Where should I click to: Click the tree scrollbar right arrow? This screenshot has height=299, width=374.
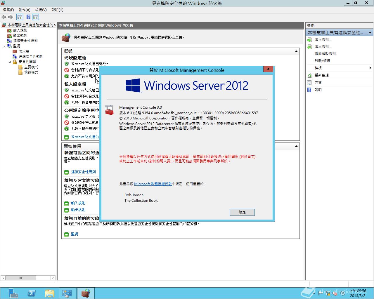click(x=53, y=278)
